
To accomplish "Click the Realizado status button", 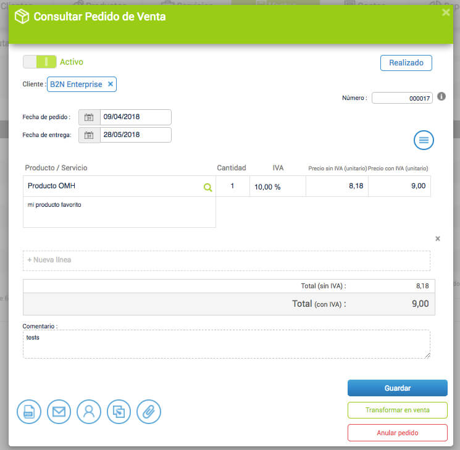I will 406,63.
